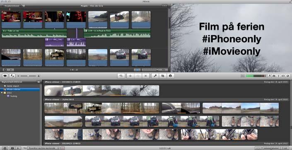This screenshot has width=292, height=150.
Task: Open the transitions browser icon
Action: tap(283, 76)
